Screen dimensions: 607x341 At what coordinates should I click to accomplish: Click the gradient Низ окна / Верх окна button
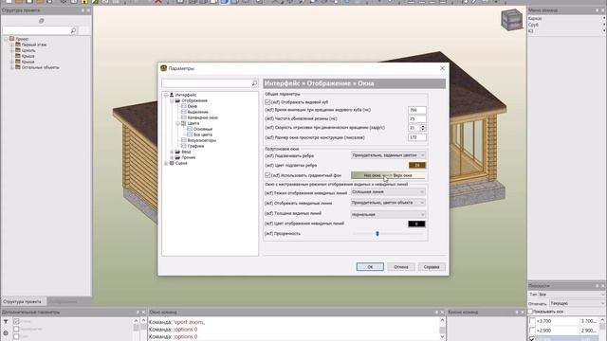[388, 175]
